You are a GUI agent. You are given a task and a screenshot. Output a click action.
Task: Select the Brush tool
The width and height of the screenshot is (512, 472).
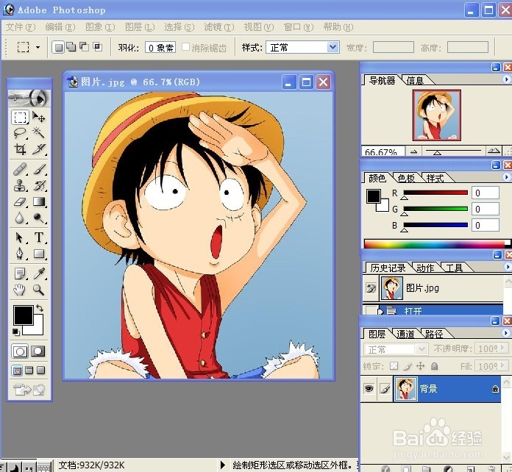click(38, 169)
